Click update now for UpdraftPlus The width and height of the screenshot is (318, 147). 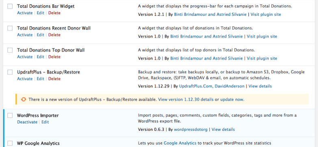click(x=232, y=99)
